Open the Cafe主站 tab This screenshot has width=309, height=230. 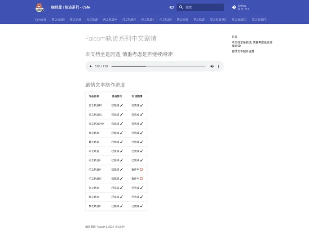[x=40, y=19]
